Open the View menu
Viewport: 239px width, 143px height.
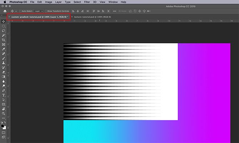tap(102, 2)
